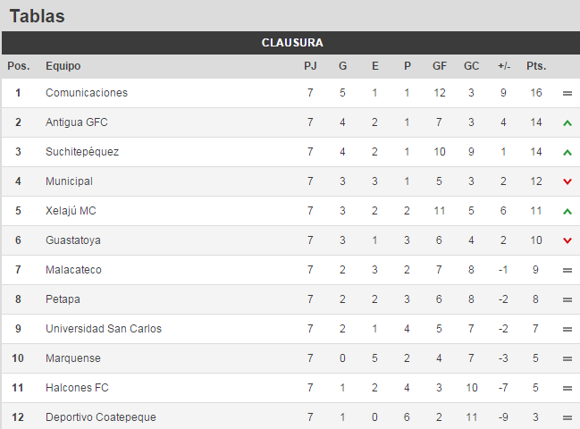The height and width of the screenshot is (429, 580).
Task: Click the PJ column header
Action: coord(310,66)
